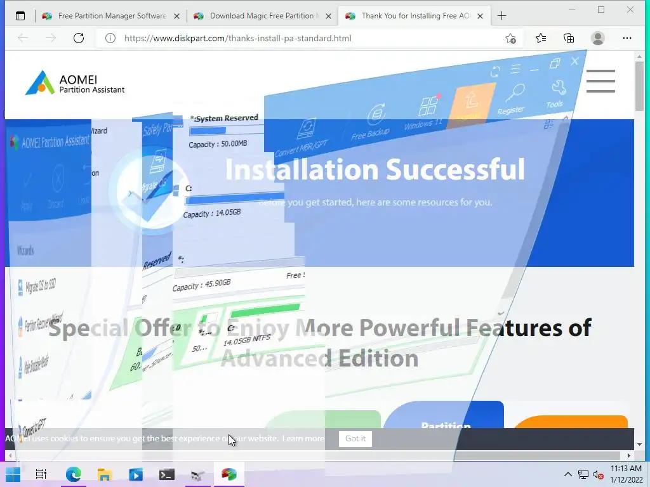Go back to the previous page
This screenshot has width=650, height=487.
pos(23,38)
